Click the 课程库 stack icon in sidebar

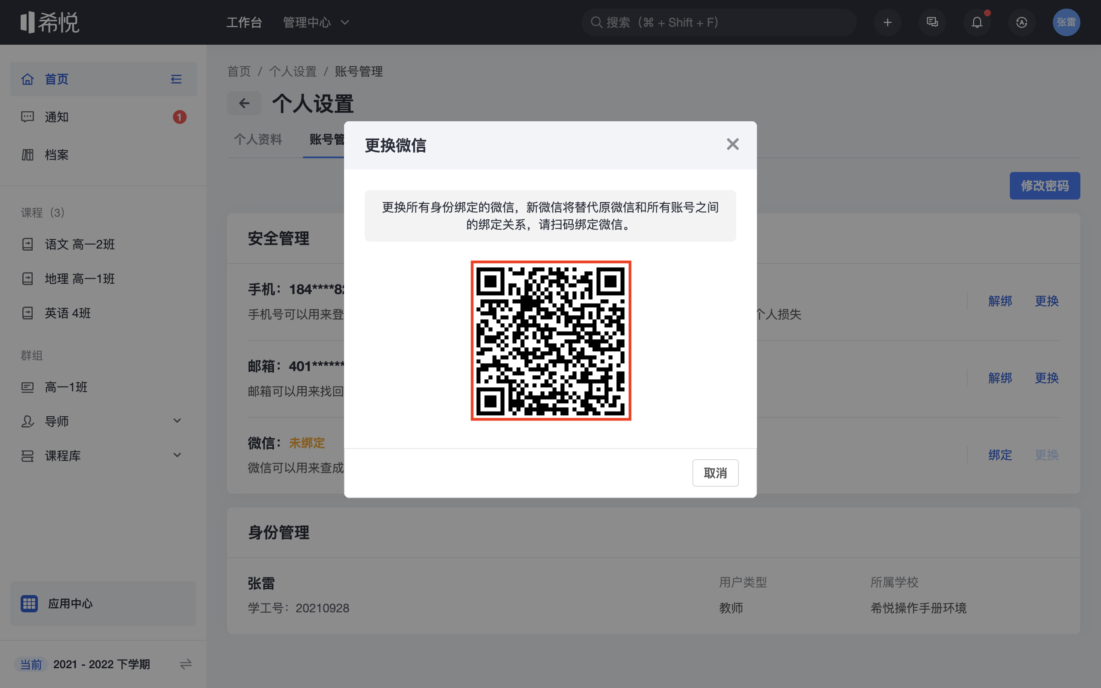(27, 455)
